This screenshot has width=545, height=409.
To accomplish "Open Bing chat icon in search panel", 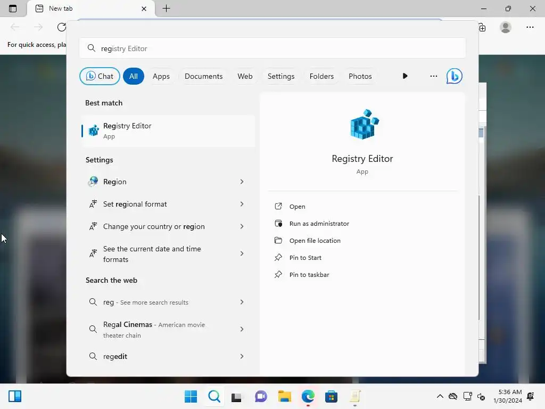I will tap(455, 76).
